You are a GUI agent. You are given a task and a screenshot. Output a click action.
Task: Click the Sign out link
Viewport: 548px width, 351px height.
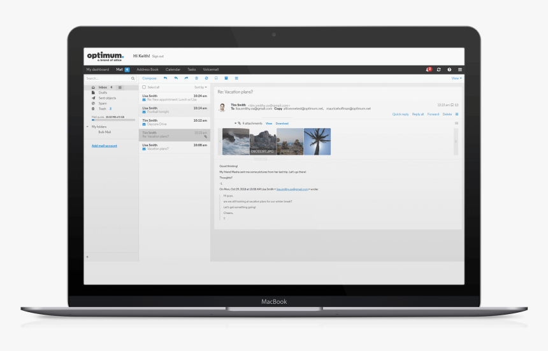point(158,56)
